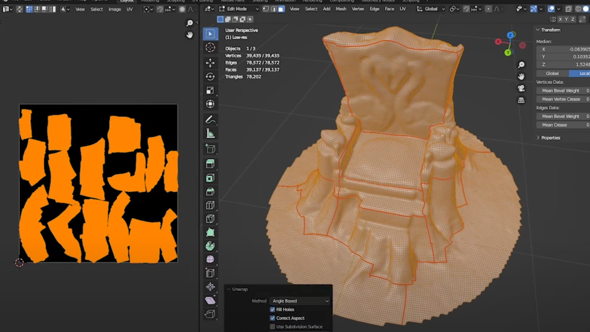590x332 pixels.
Task: Select the Scale tool
Action: (210, 90)
